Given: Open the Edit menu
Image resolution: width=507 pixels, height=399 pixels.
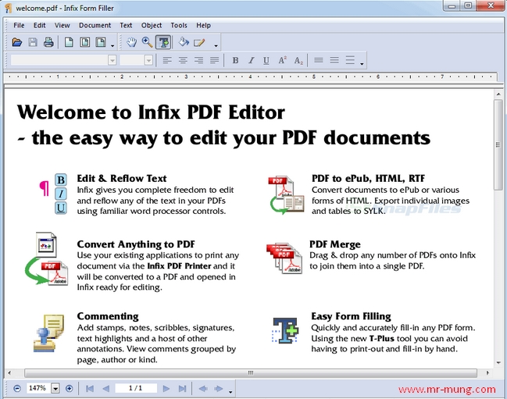Looking at the screenshot, I should (x=39, y=25).
